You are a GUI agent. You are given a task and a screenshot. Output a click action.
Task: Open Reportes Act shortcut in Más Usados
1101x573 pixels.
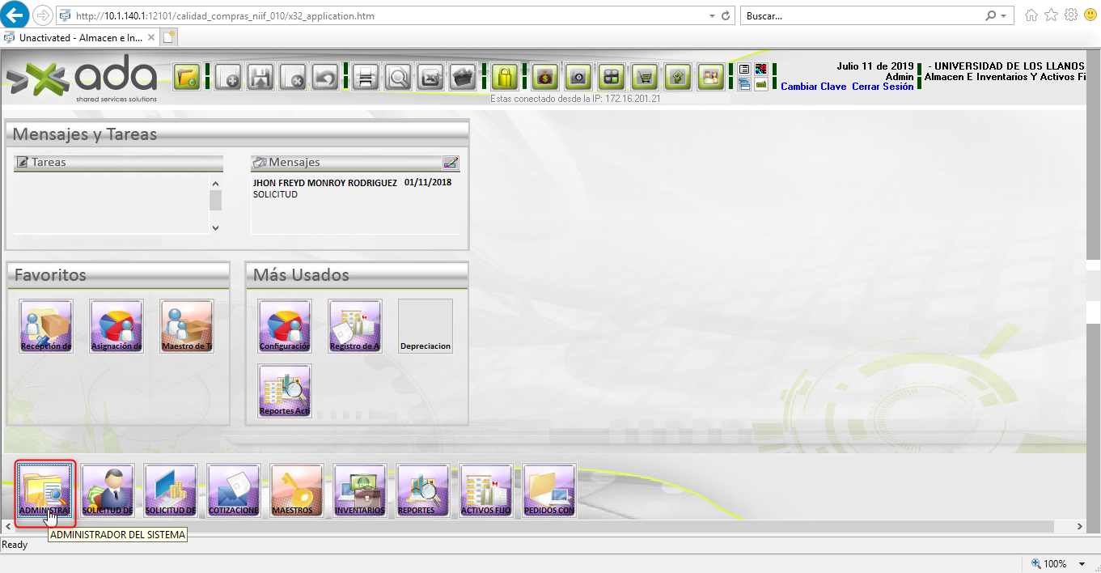coord(285,391)
